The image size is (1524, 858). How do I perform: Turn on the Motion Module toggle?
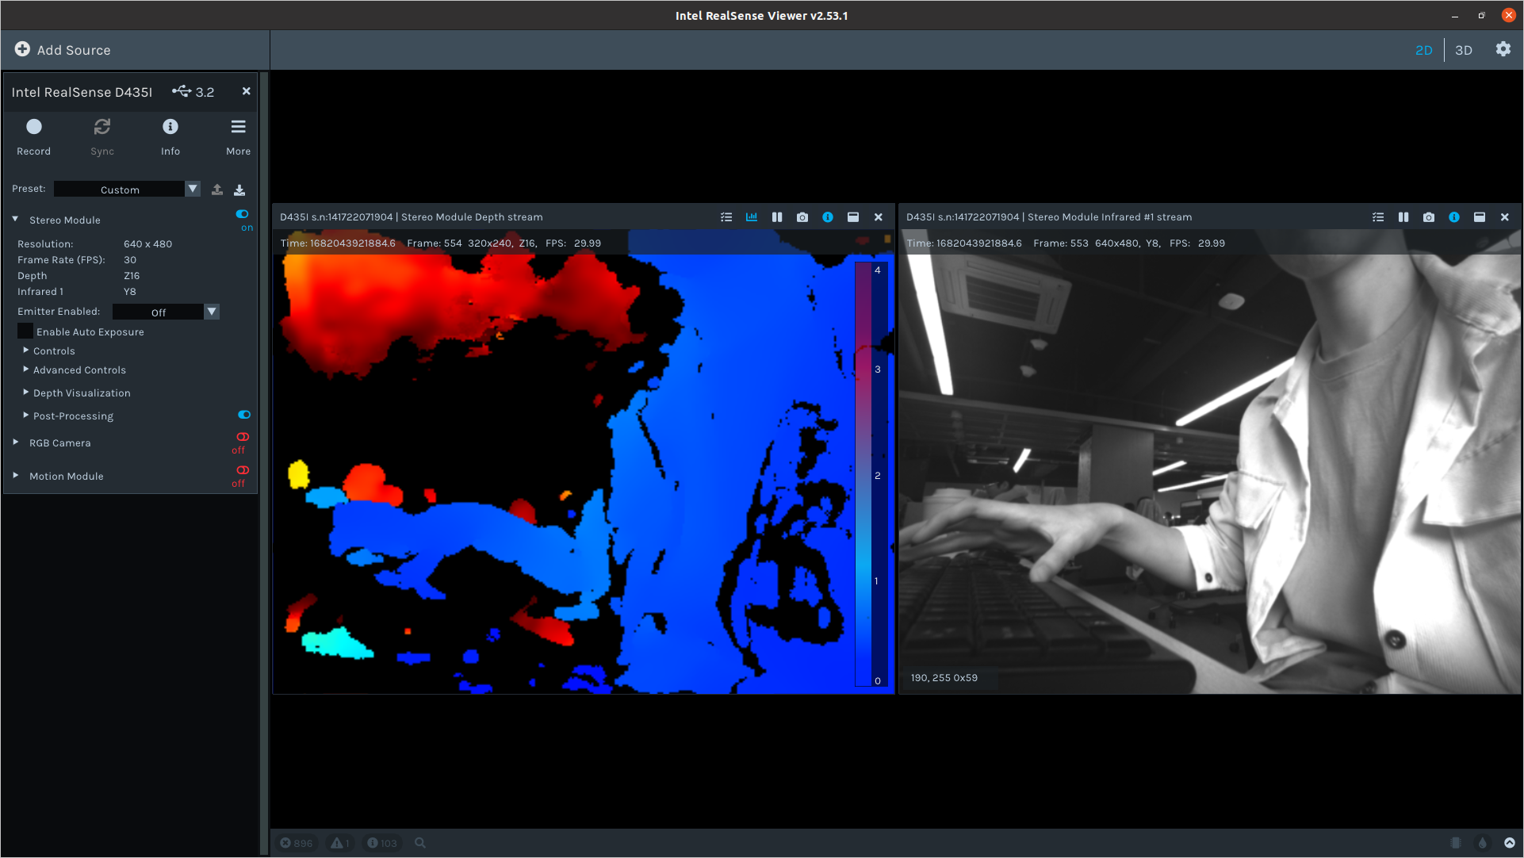(x=243, y=470)
